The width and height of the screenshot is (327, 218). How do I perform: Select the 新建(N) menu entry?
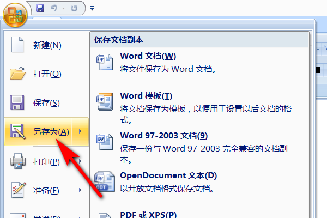point(47,45)
